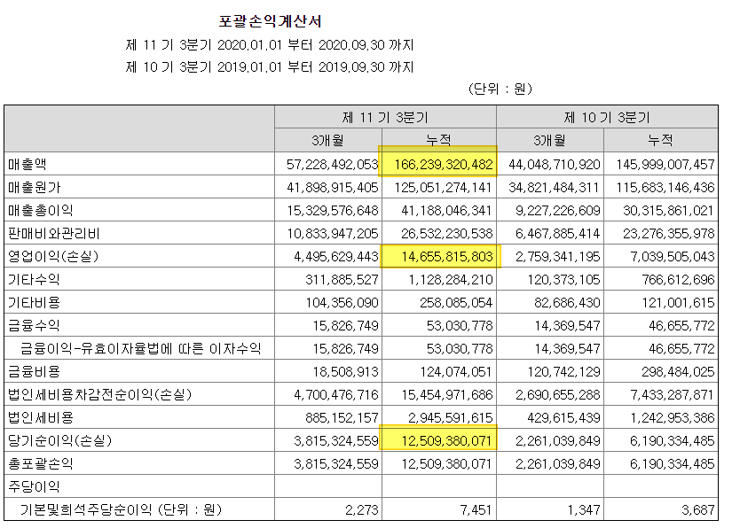The image size is (732, 528).
Task: Click other income value 311,885,527
Action: point(342,280)
